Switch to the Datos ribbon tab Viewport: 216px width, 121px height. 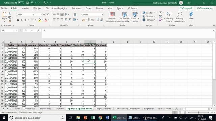point(88,8)
